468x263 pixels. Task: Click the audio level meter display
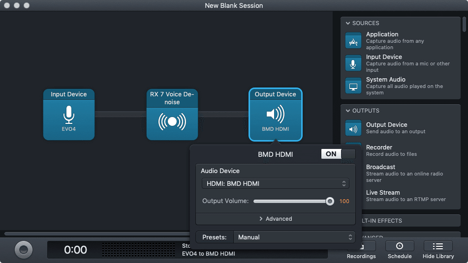coord(138,250)
